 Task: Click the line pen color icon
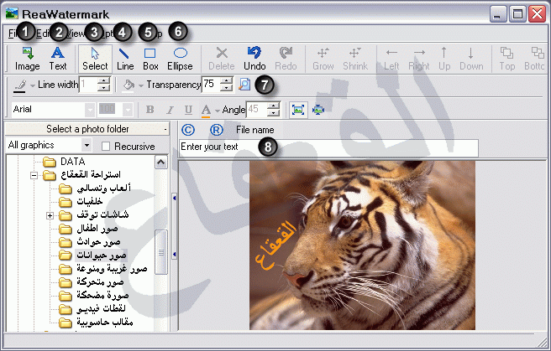(x=19, y=85)
